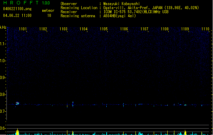The width and height of the screenshot is (213, 135).
Task: Click the date stamp 04.06.22 11:00
Action: (x=17, y=16)
